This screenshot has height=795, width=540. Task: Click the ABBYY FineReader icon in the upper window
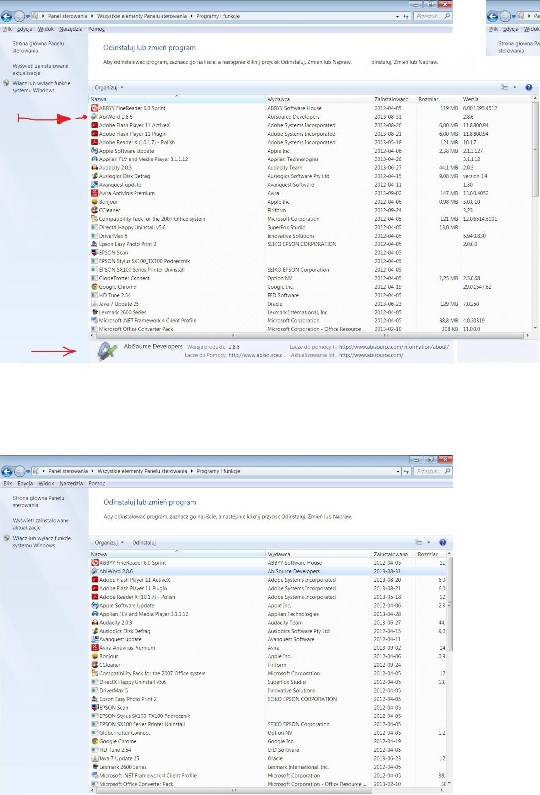tap(95, 108)
